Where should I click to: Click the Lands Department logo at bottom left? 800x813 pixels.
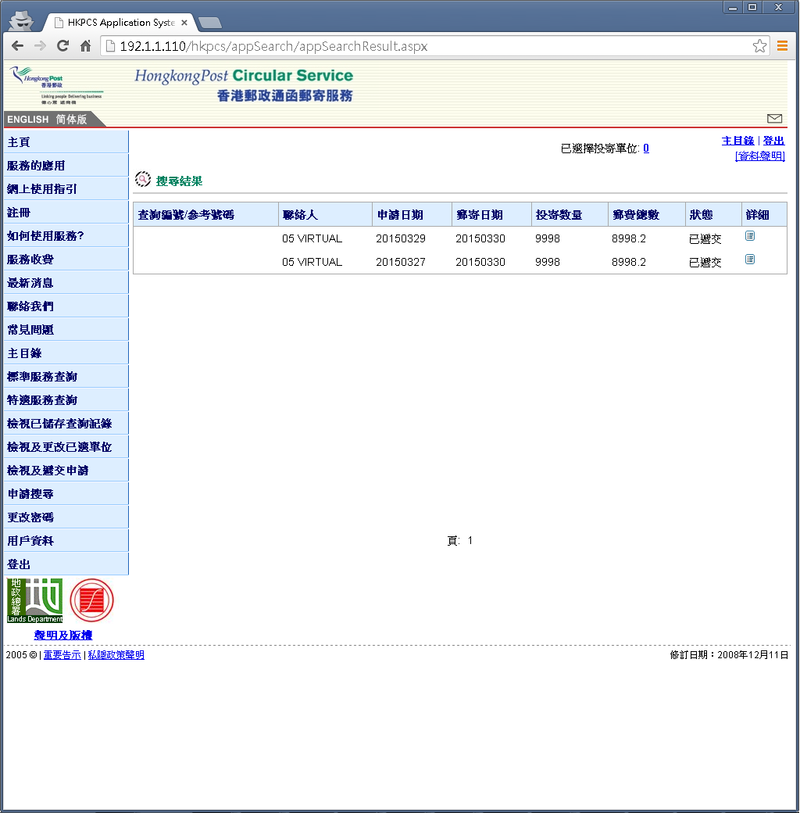(x=34, y=600)
